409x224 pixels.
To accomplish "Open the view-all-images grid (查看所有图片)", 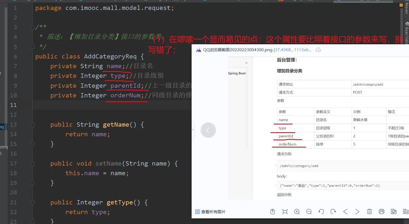I will [x=210, y=212].
